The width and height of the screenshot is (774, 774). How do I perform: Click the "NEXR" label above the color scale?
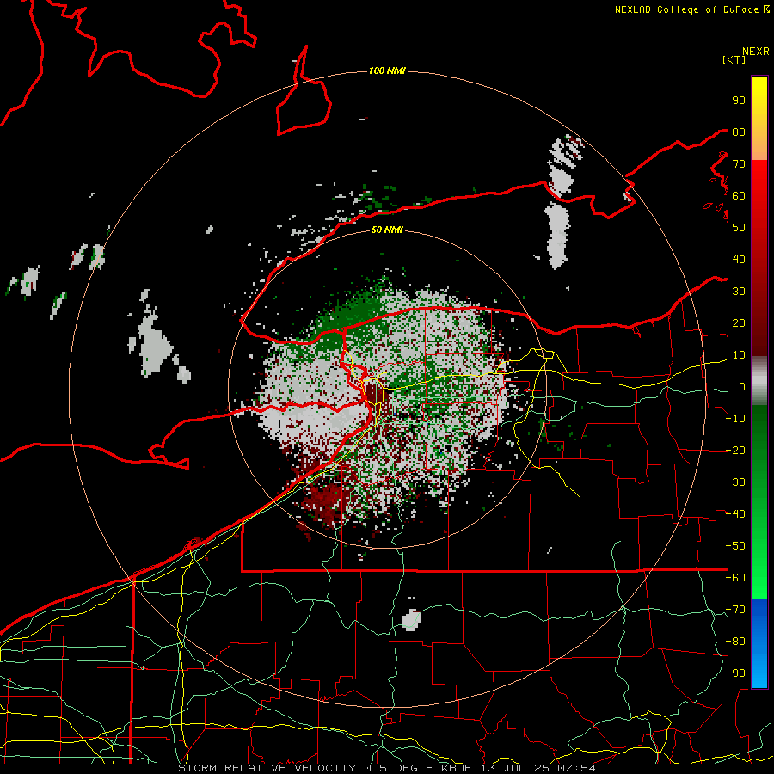point(755,52)
